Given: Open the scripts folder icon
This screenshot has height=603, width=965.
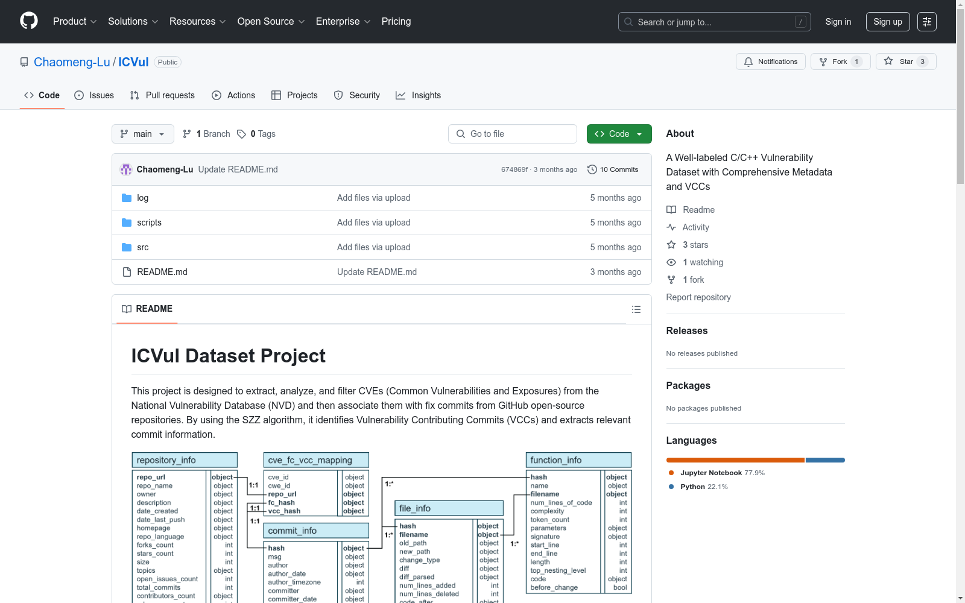Looking at the screenshot, I should point(127,223).
